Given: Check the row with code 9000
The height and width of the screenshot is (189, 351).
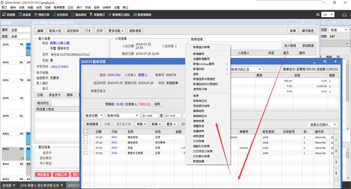Looking at the screenshot, I should point(85,147).
